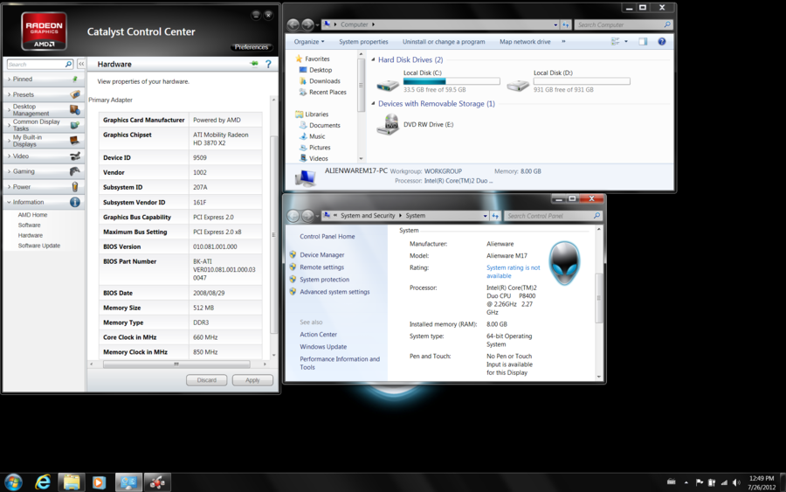Viewport: 786px width, 492px height.
Task: Open Internet Explorer from the taskbar
Action: [x=43, y=482]
